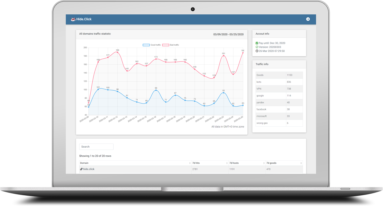Click the Good traffic point labeled 99

coord(156,90)
